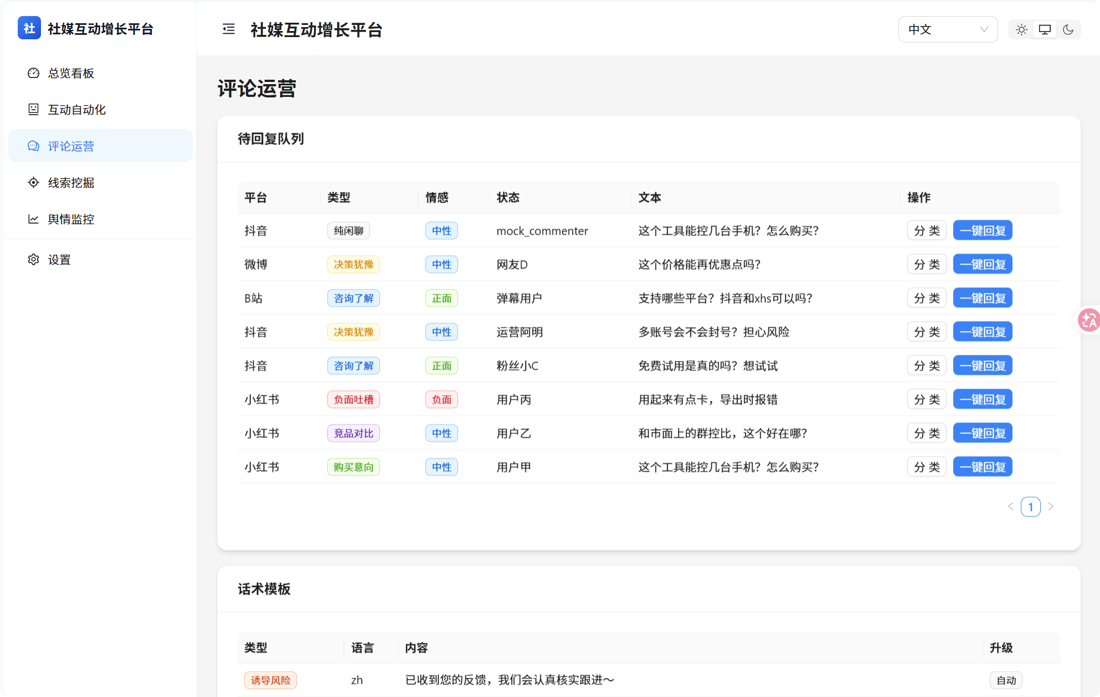Click the 待回复队列 card title
Screen dimensions: 1100x697
(271, 139)
